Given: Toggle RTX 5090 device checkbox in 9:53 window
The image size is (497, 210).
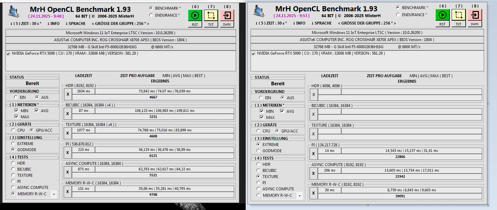Looking at the screenshot, I should [254, 54].
